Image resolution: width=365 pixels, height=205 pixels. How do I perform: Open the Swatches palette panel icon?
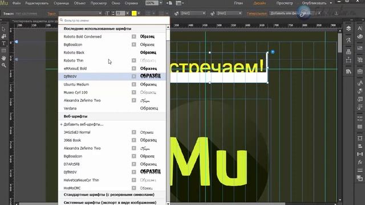[x=360, y=36]
